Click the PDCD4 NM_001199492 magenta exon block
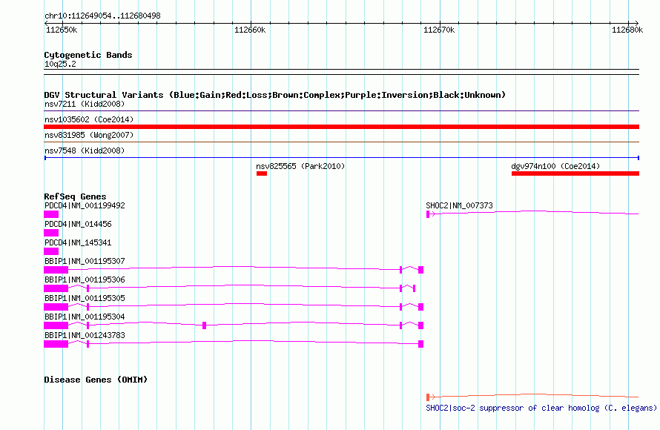 click(51, 214)
